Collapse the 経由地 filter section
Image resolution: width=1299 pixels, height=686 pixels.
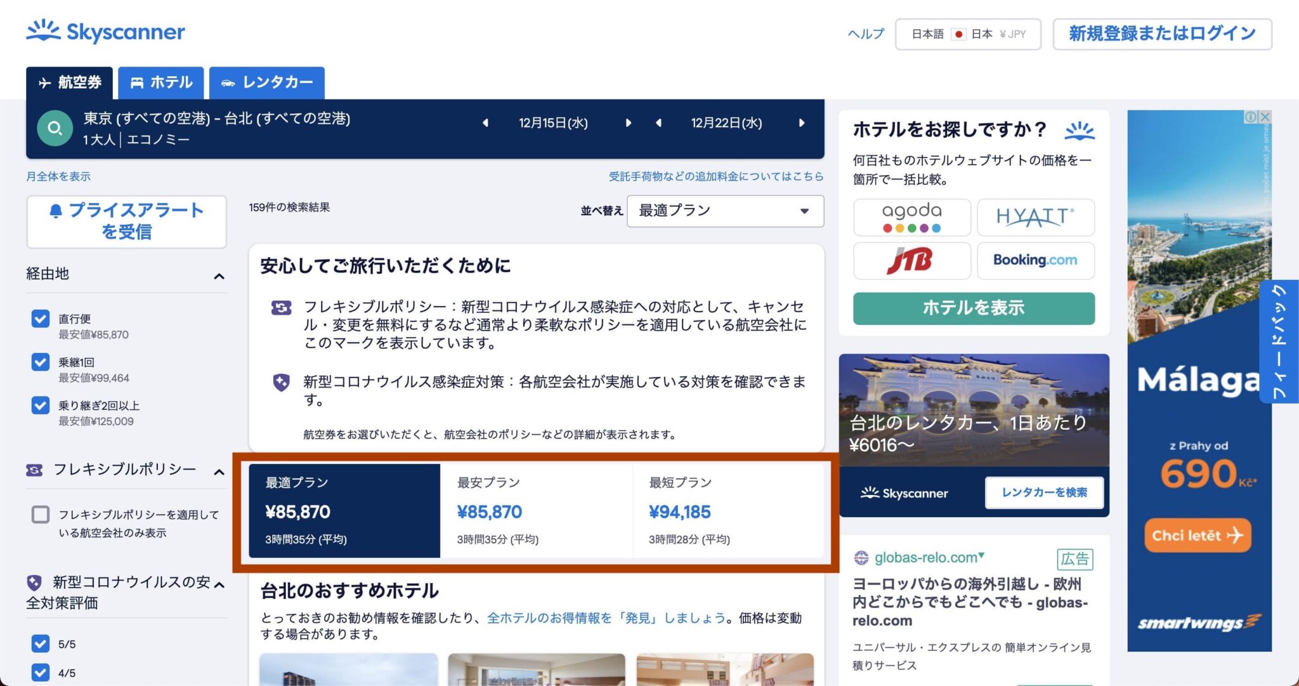219,275
